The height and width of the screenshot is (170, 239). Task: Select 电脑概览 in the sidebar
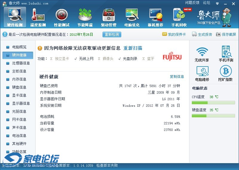click(19, 47)
